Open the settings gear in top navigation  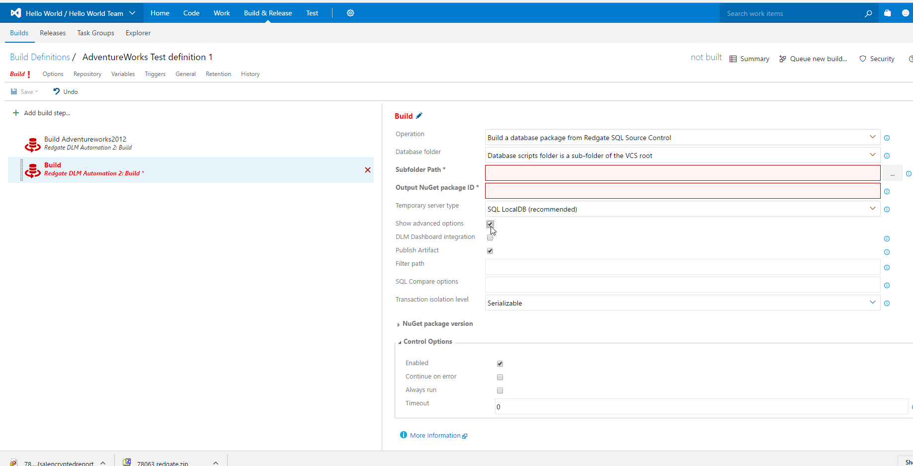coord(350,13)
